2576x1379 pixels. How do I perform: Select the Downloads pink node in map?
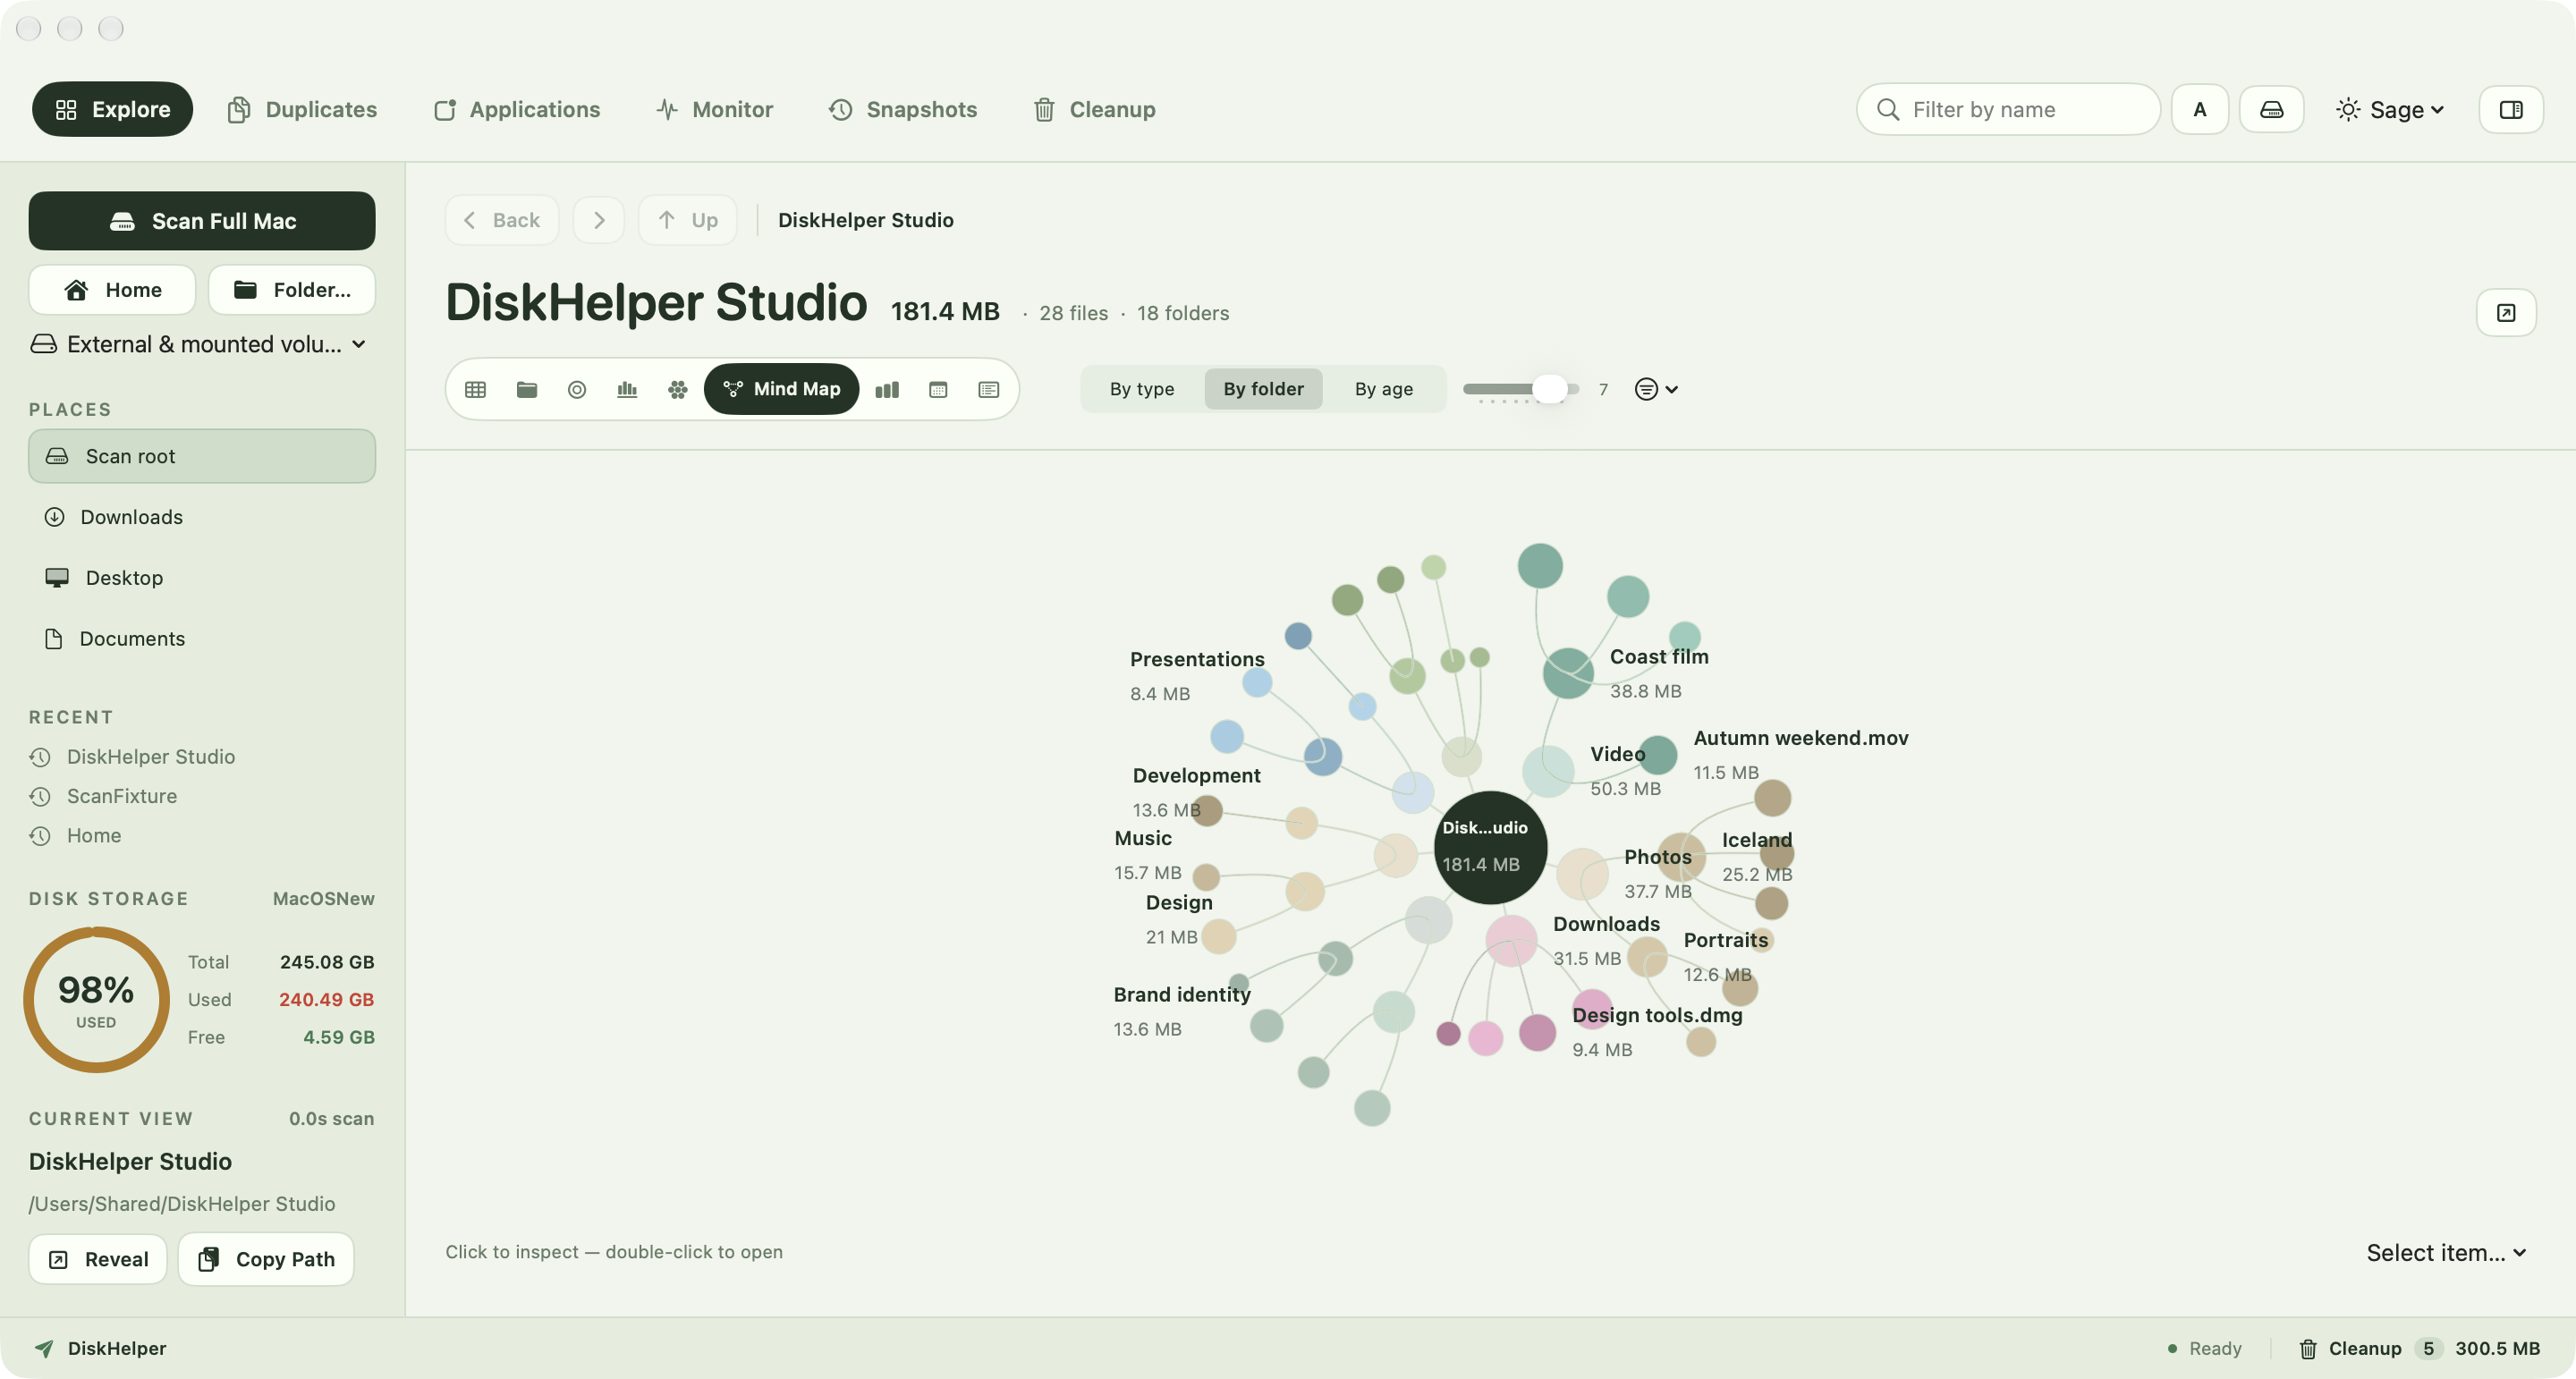coord(1511,940)
